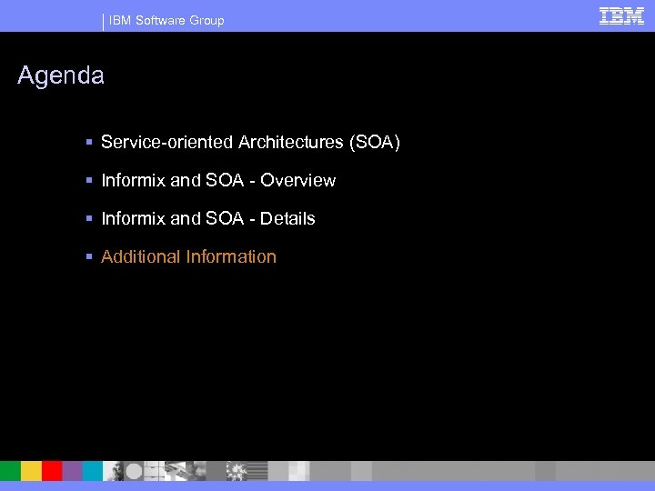Click the 'Agenda' slide title

click(x=61, y=75)
